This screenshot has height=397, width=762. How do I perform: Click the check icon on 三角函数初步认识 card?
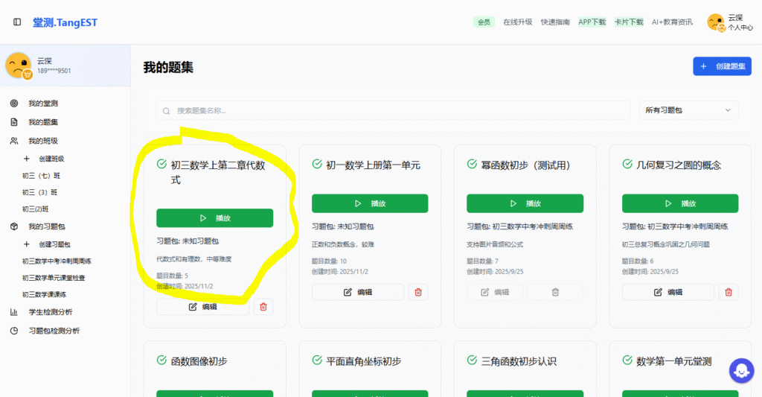pos(473,361)
